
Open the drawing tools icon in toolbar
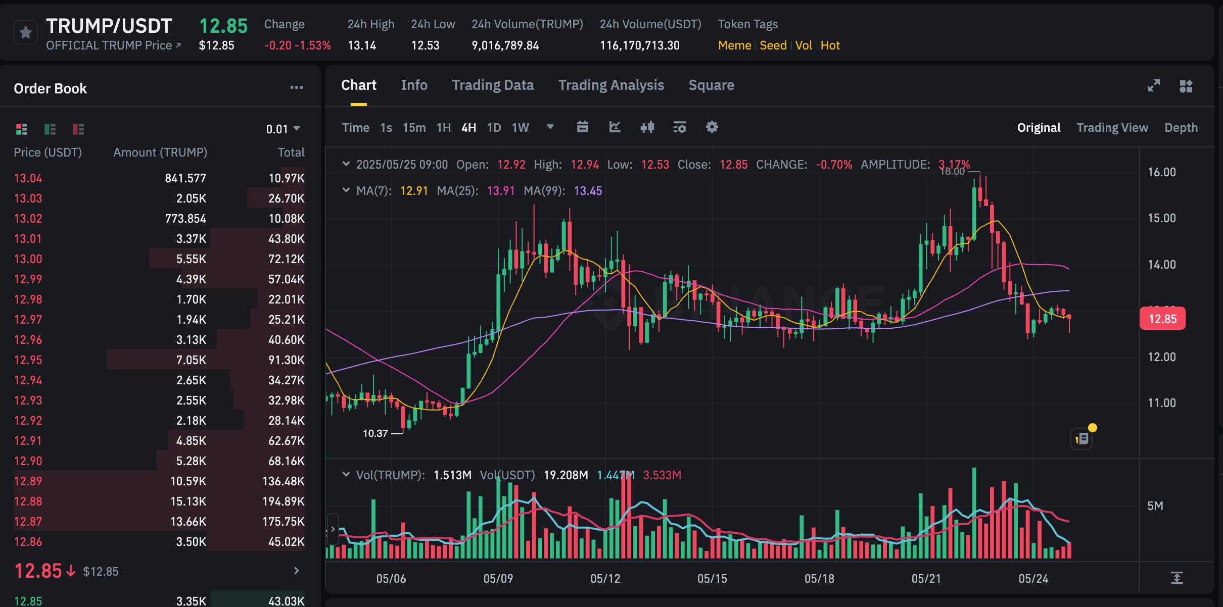(615, 127)
